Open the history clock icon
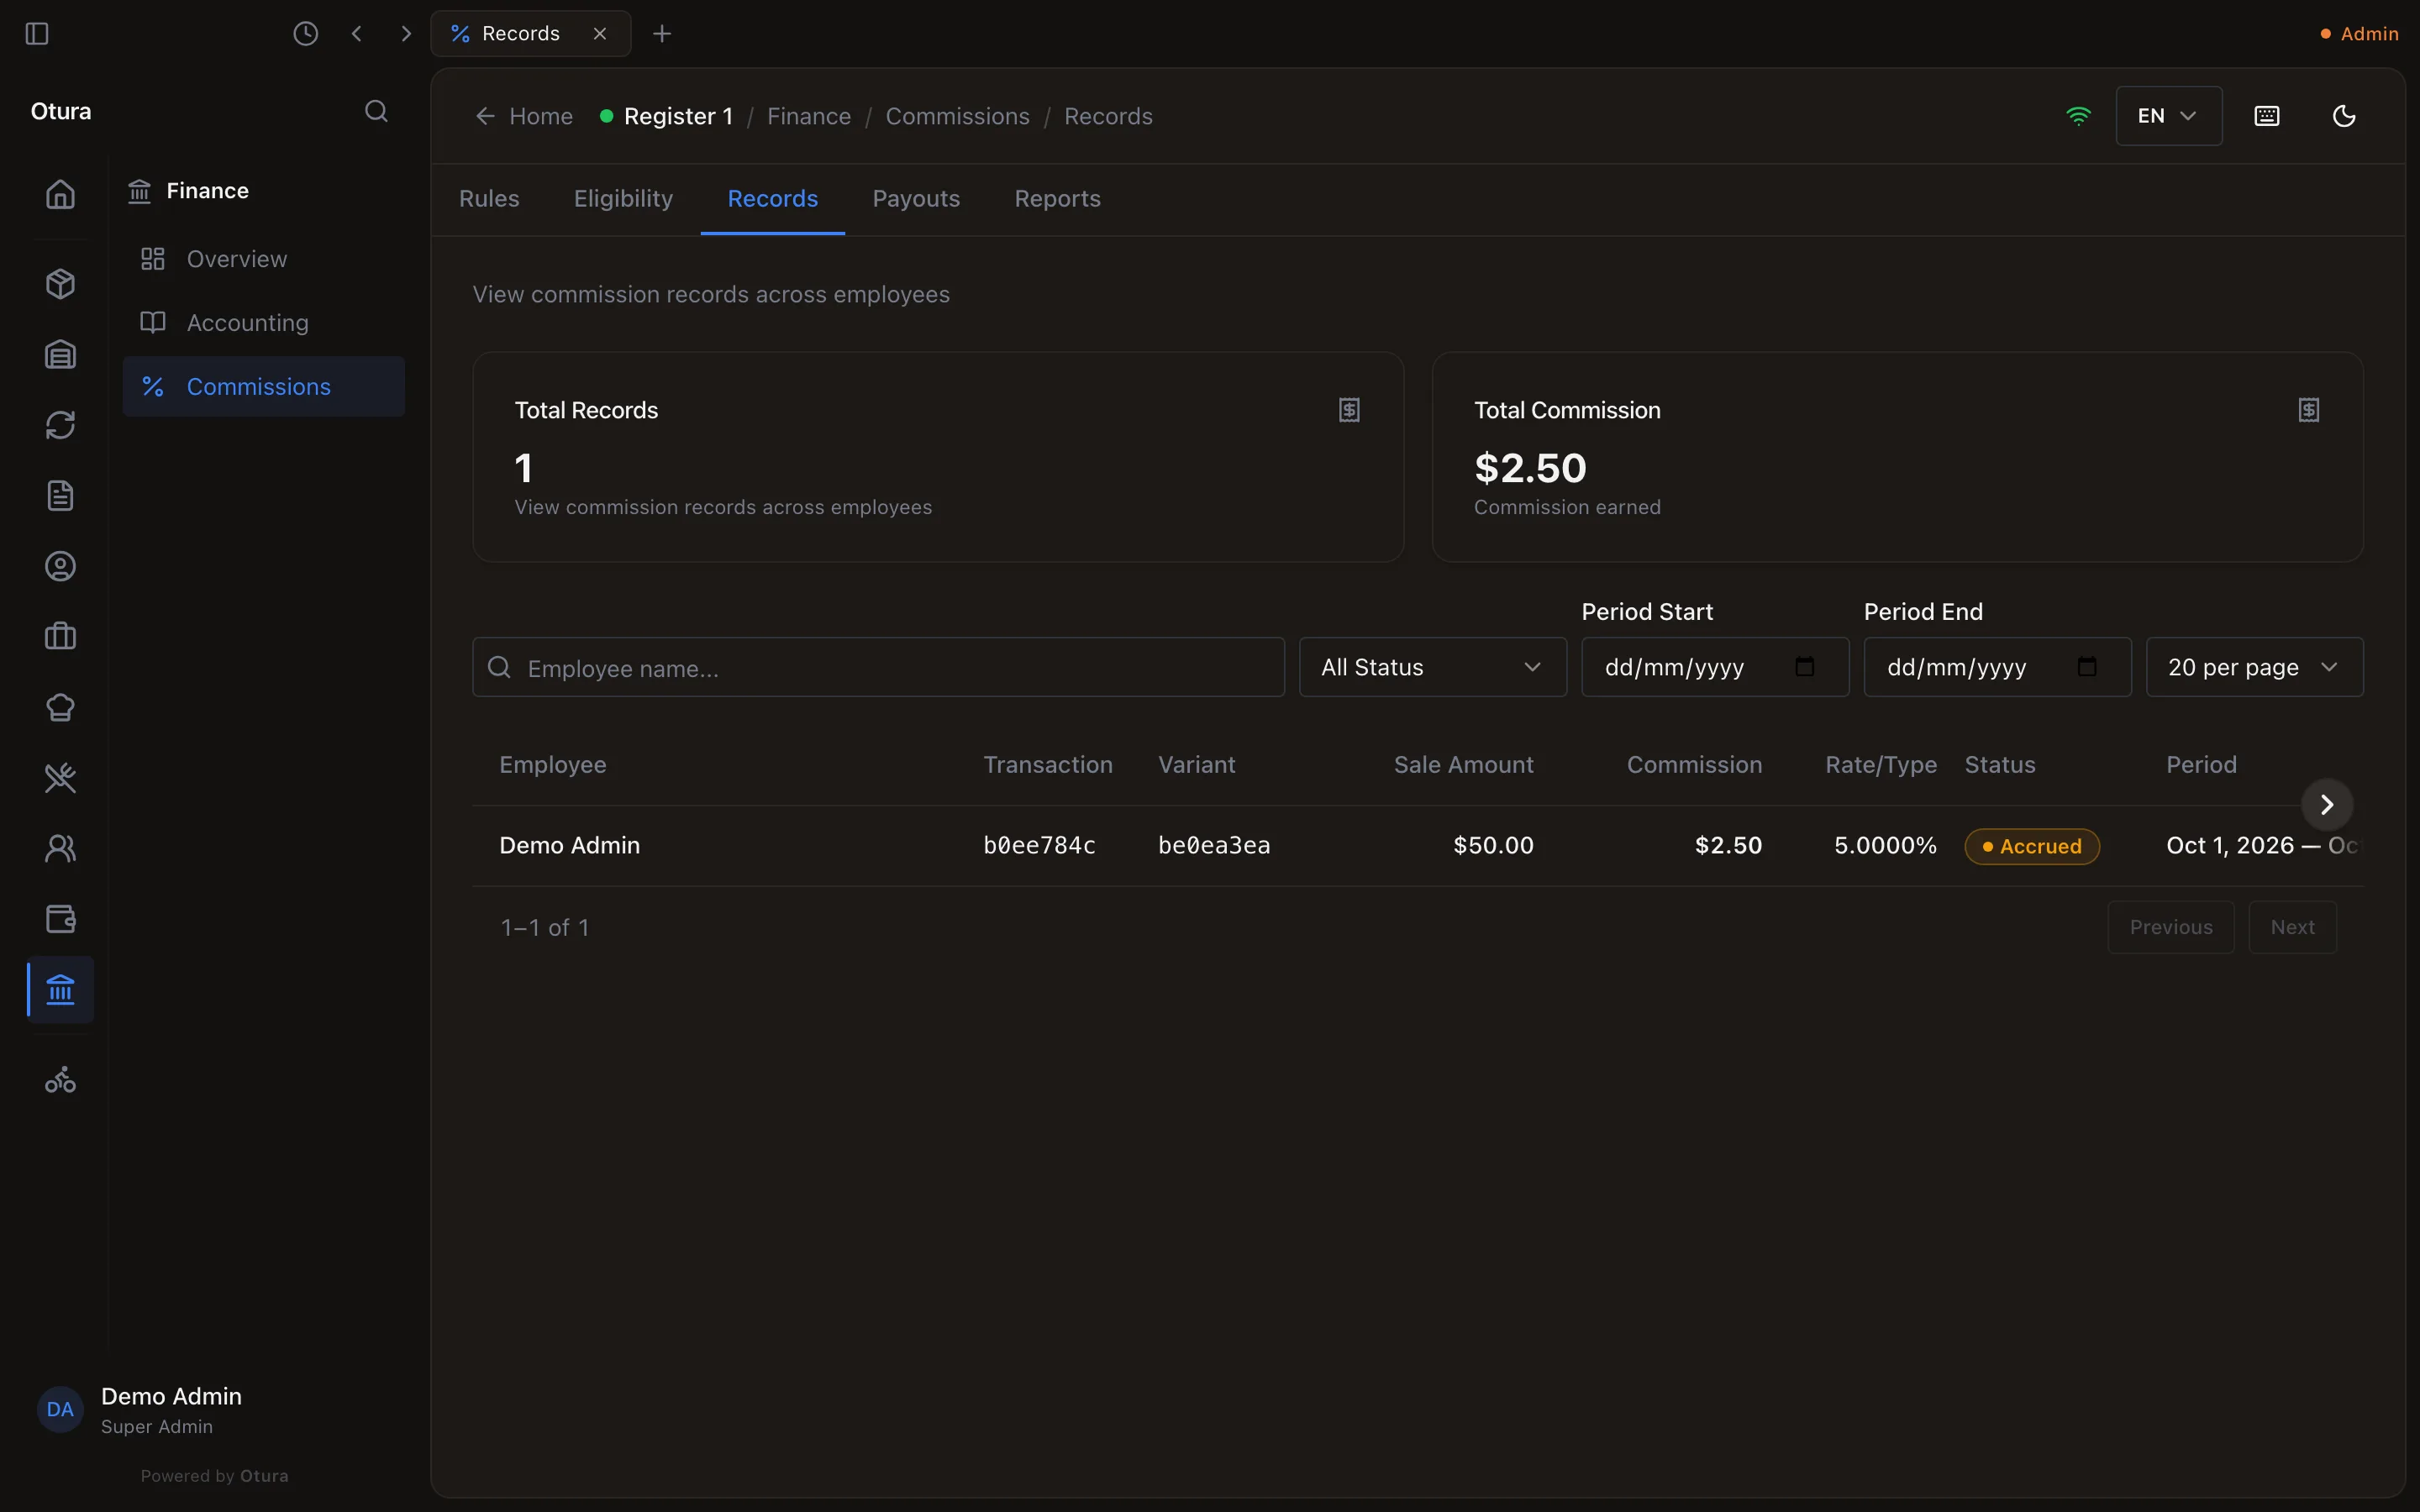This screenshot has height=1512, width=2420. point(306,34)
